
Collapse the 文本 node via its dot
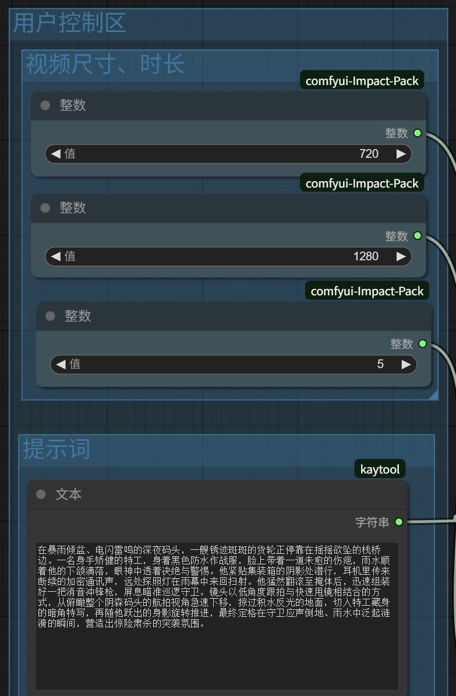coord(41,494)
